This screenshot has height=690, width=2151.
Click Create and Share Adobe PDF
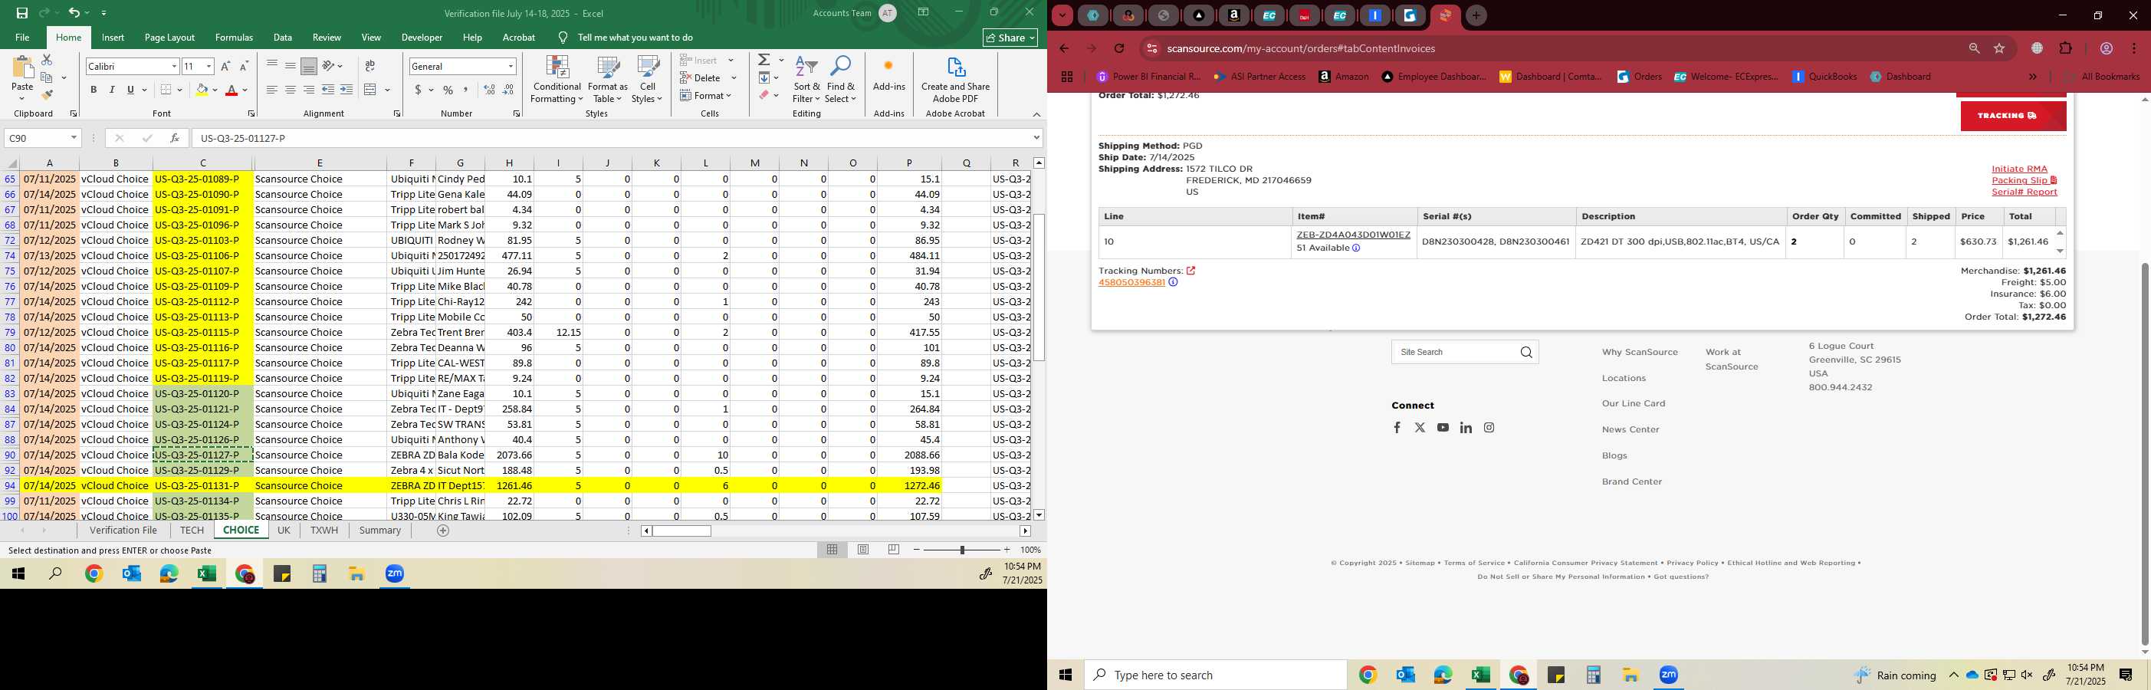pyautogui.click(x=955, y=80)
